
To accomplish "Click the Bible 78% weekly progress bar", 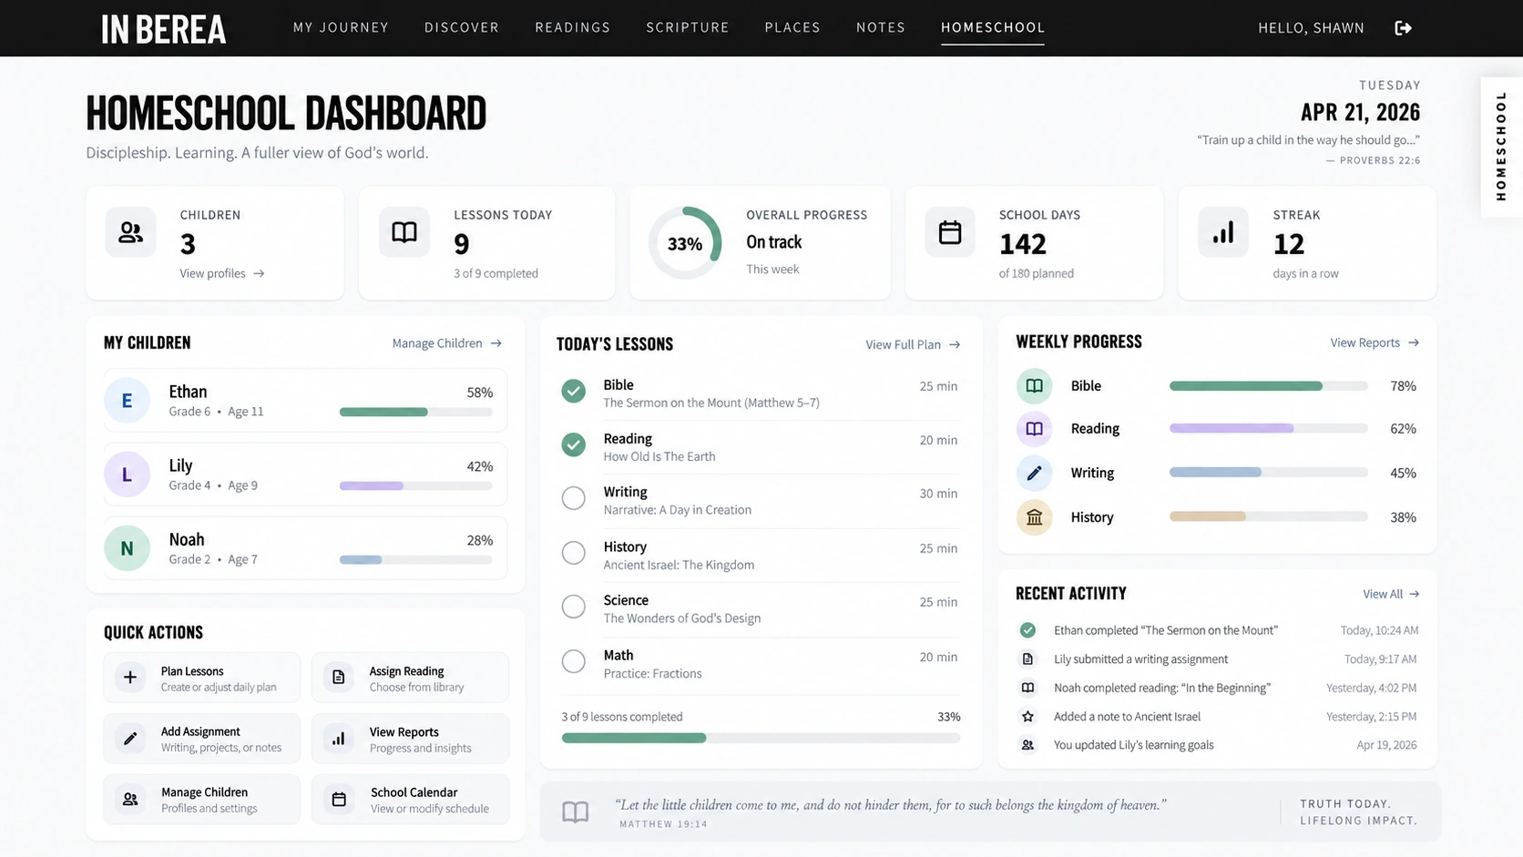I will tap(1269, 386).
